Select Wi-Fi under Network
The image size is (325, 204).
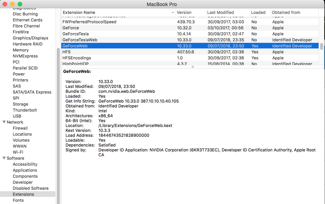[18, 152]
